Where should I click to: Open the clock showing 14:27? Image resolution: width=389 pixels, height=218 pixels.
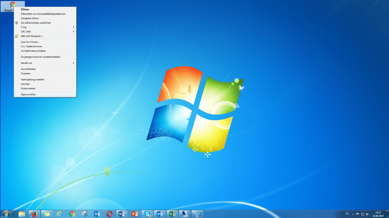(378, 214)
